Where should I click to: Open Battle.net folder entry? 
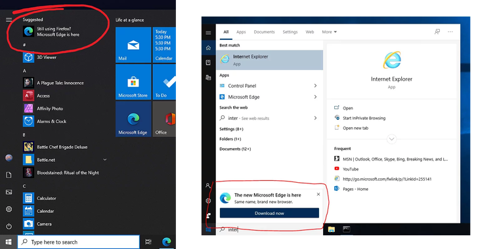[x=39, y=160]
